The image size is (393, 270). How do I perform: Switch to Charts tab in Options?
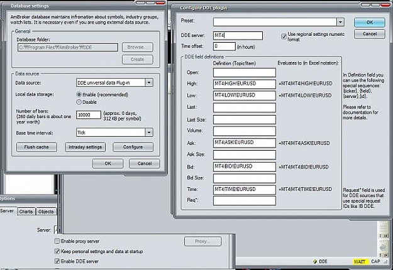click(x=26, y=212)
